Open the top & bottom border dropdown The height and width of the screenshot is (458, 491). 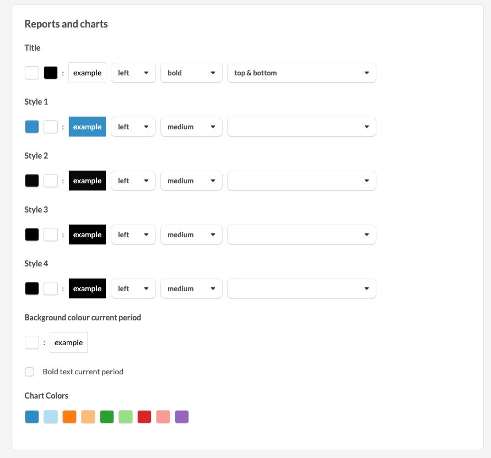[x=301, y=73]
